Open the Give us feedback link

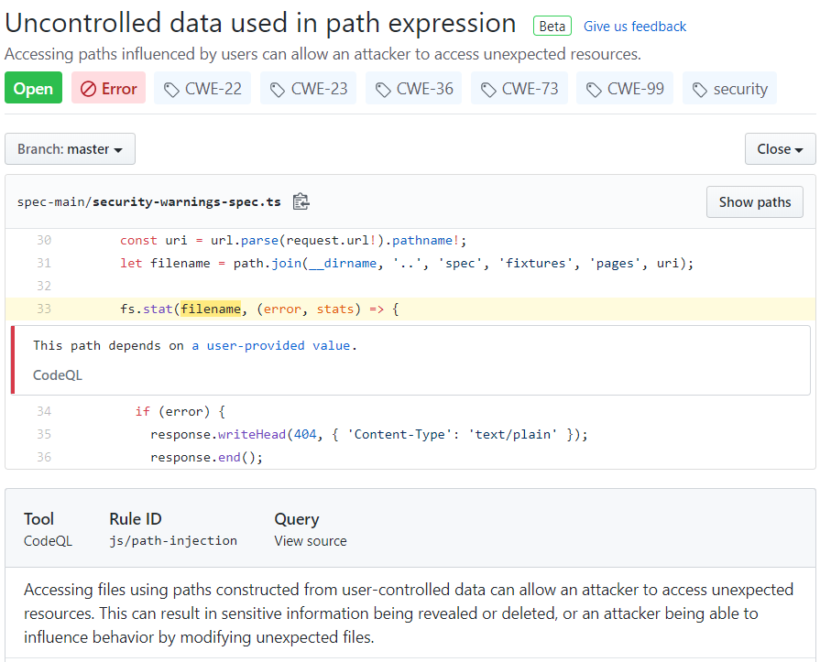634,26
